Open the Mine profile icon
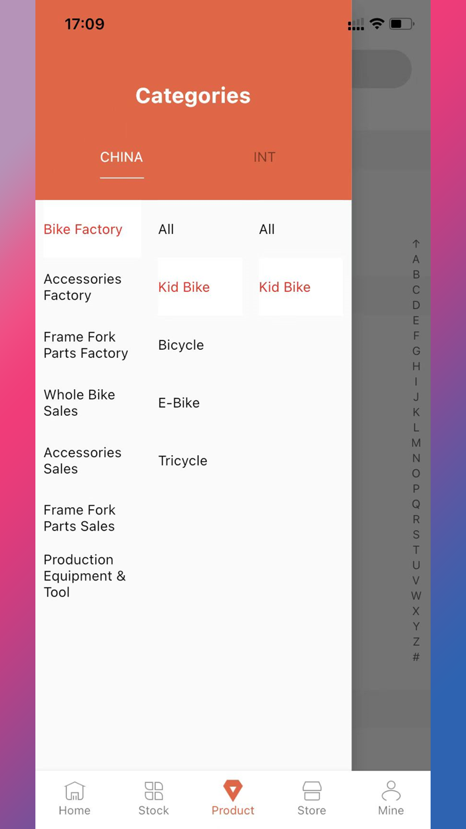 pyautogui.click(x=391, y=797)
